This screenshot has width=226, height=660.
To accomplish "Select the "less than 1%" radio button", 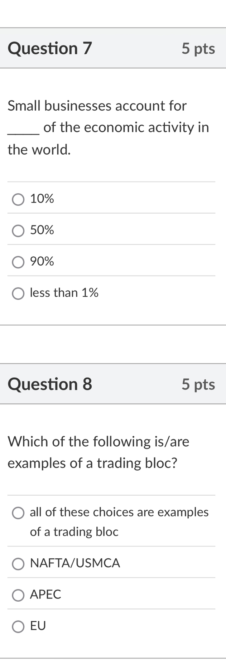I will [18, 293].
